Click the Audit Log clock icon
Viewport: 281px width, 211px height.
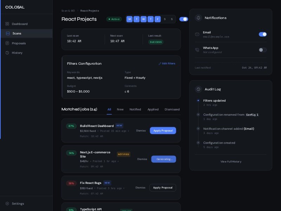coord(198,89)
